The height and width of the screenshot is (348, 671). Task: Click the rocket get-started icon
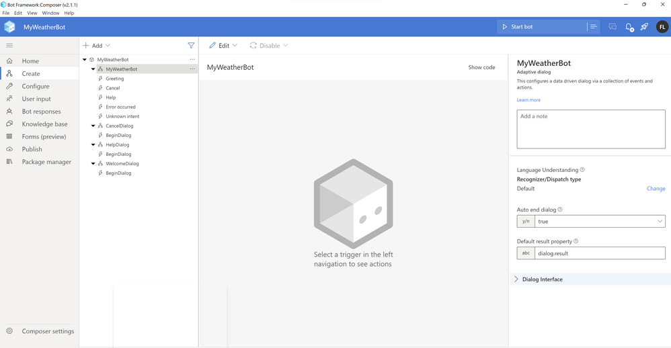pos(645,26)
